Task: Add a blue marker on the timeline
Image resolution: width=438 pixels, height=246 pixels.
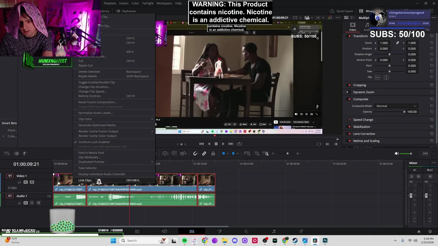Action: 233,154
